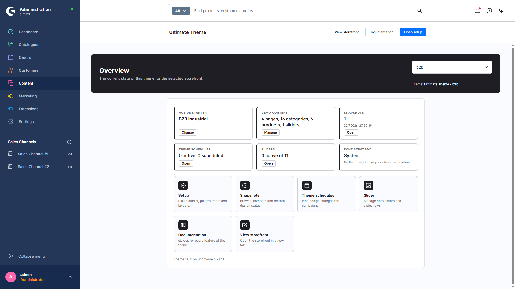This screenshot has width=515, height=289.
Task: Click the header Documentation button
Action: pos(381,32)
